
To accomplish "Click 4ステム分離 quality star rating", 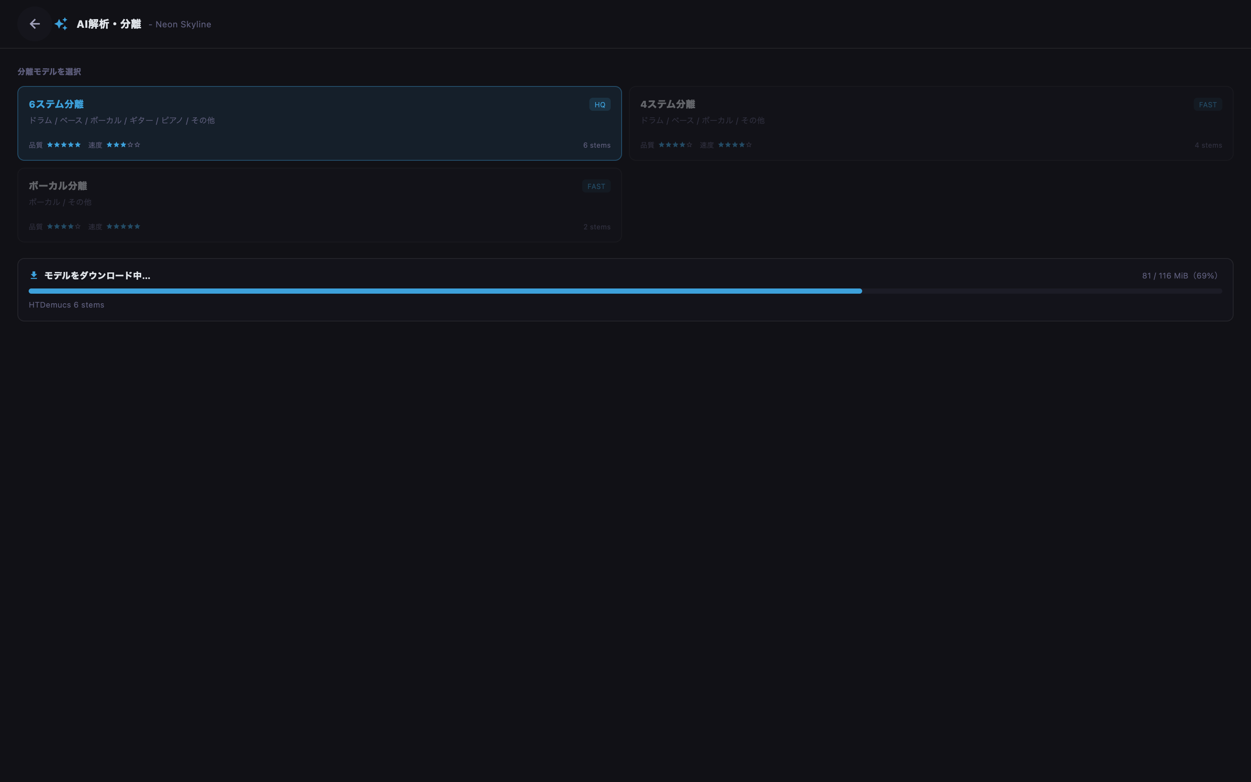I will point(675,145).
